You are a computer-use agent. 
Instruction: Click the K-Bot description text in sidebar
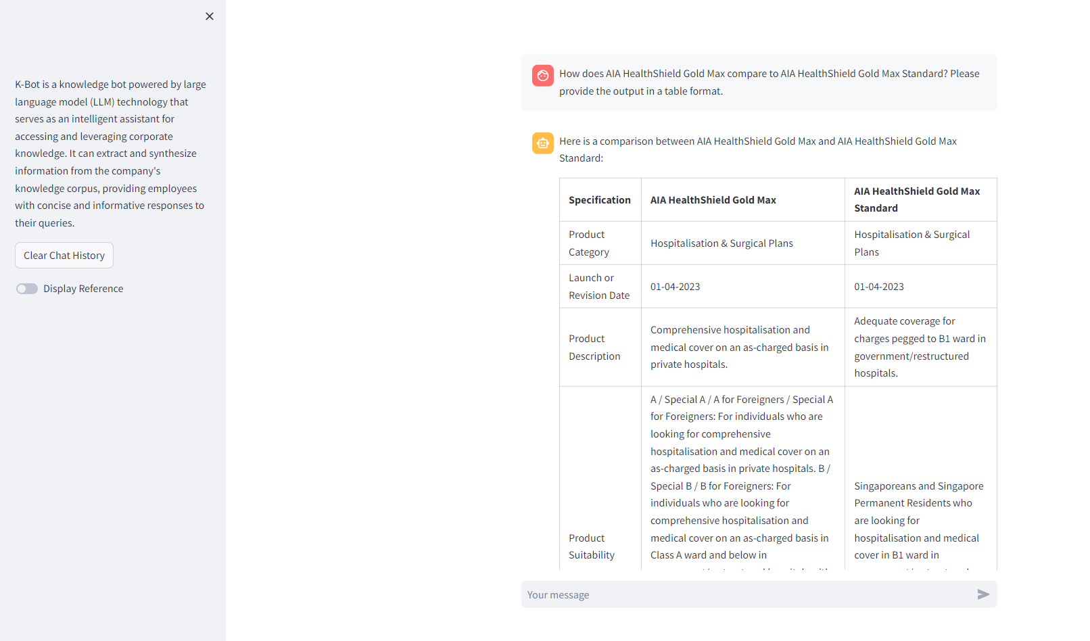pos(111,153)
